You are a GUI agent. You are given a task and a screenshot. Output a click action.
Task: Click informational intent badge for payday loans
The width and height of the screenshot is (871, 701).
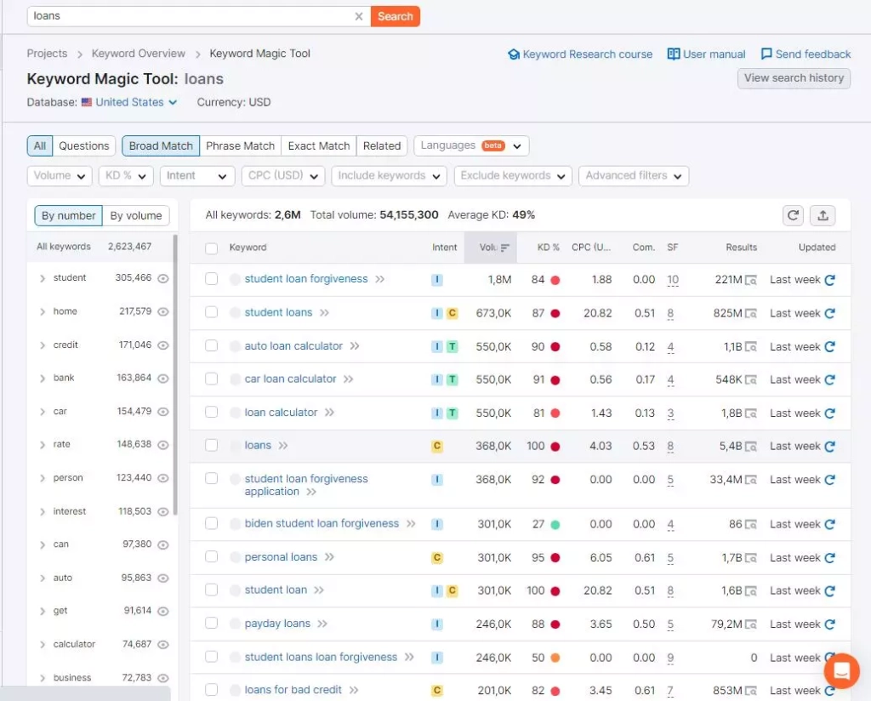pos(437,624)
